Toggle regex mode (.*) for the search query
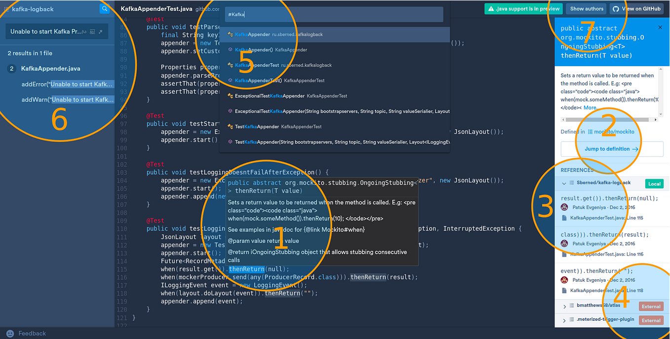This screenshot has height=339, width=670. [x=101, y=31]
